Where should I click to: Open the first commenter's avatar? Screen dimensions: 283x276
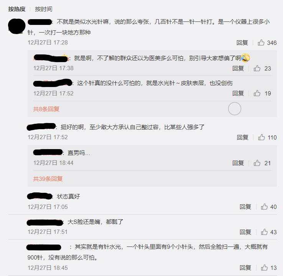(x=16, y=26)
